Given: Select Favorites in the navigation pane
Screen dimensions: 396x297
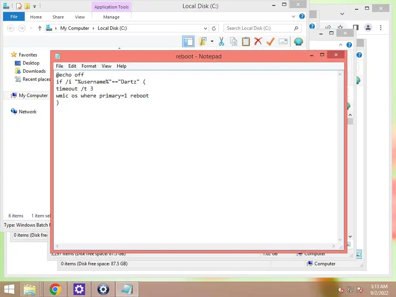Looking at the screenshot, I should pos(28,55).
